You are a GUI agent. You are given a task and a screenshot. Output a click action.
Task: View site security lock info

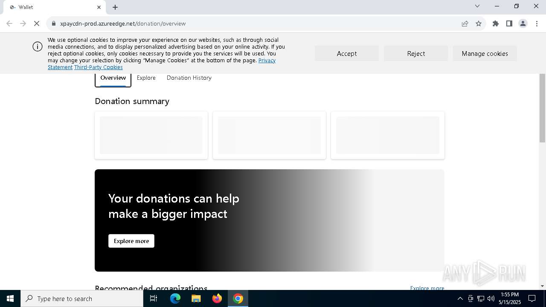pyautogui.click(x=54, y=23)
